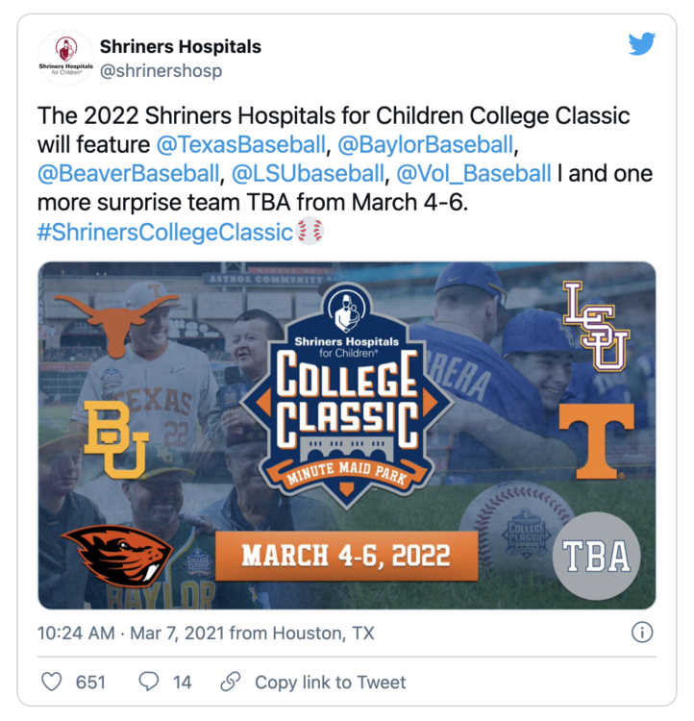Click Copy link to Tweet

point(330,683)
